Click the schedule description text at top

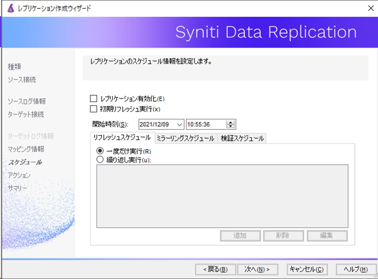pos(151,61)
